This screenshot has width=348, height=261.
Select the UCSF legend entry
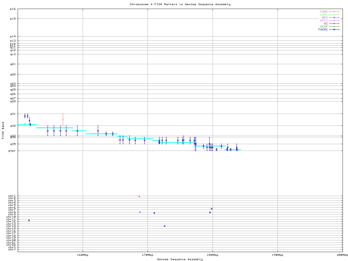tap(324, 27)
